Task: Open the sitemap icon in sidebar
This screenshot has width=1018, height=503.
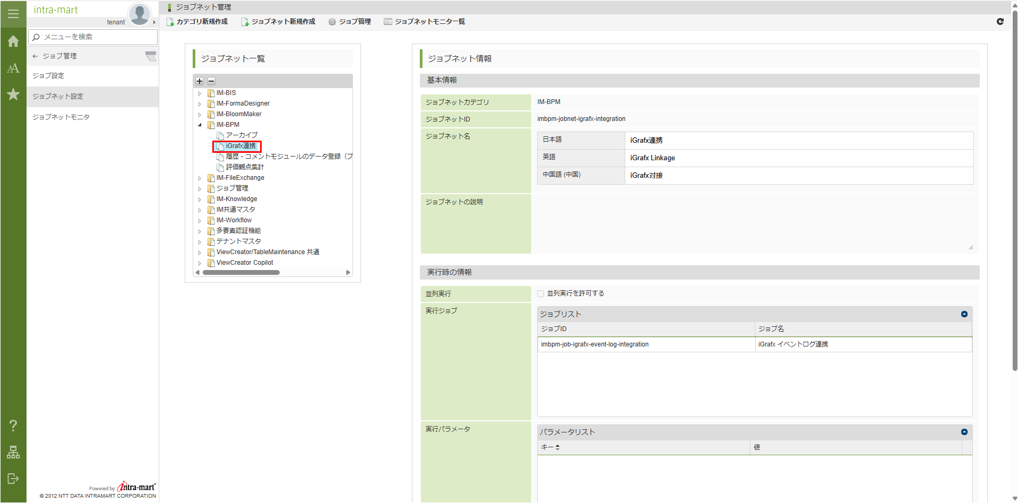Action: 13,452
